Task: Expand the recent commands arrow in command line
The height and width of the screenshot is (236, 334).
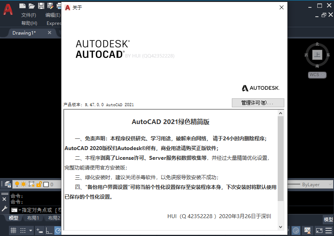Action: pos(19,210)
